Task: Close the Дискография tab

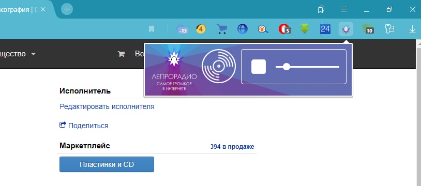Action: click(x=43, y=10)
